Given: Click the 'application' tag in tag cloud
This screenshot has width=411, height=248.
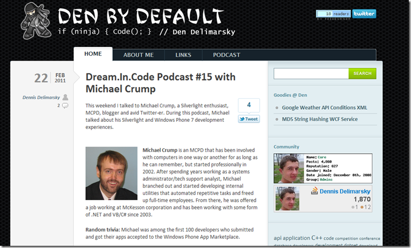Looking at the screenshot, I should [296, 238].
